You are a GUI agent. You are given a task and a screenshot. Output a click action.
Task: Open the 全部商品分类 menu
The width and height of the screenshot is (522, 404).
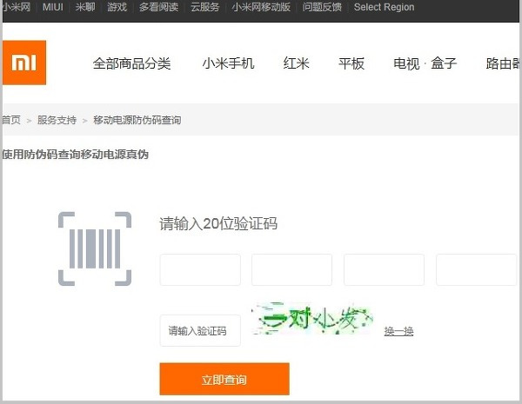tap(132, 63)
